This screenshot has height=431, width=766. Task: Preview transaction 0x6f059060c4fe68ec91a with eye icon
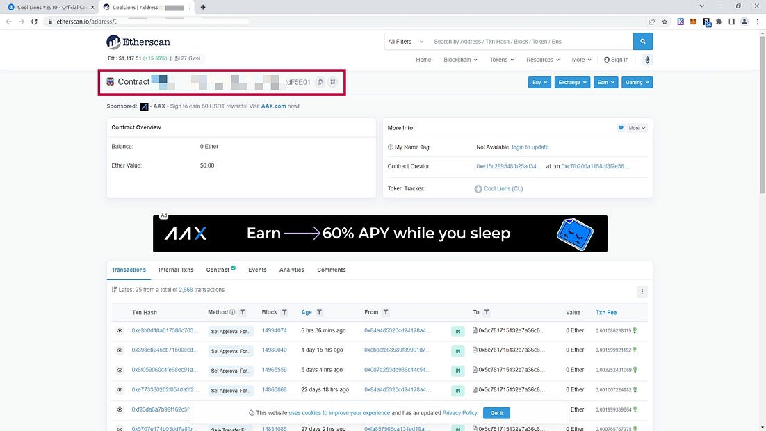(120, 371)
